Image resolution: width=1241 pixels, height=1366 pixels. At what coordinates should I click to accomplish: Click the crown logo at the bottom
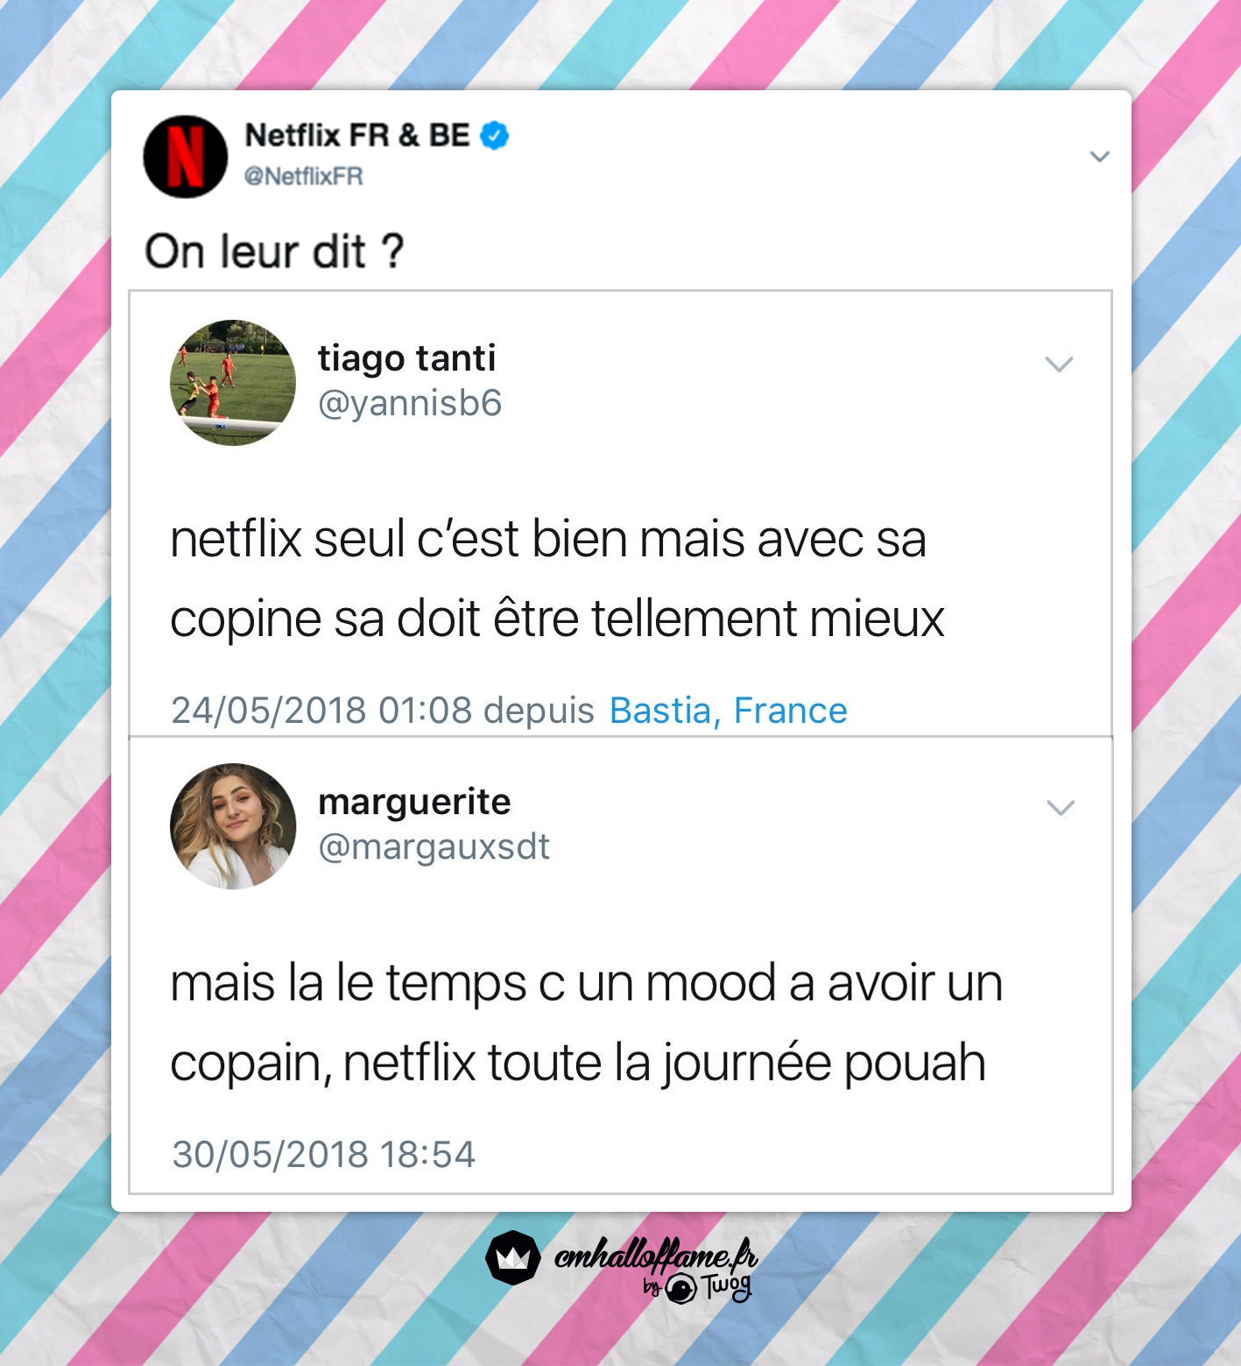pyautogui.click(x=513, y=1258)
